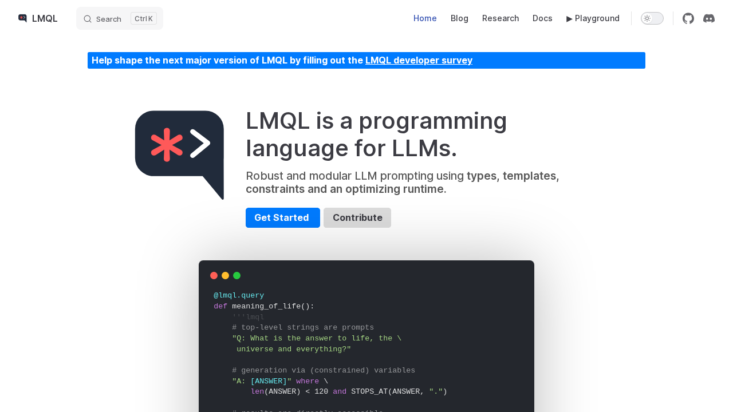
Task: Click the Get Started button
Action: [x=282, y=217]
